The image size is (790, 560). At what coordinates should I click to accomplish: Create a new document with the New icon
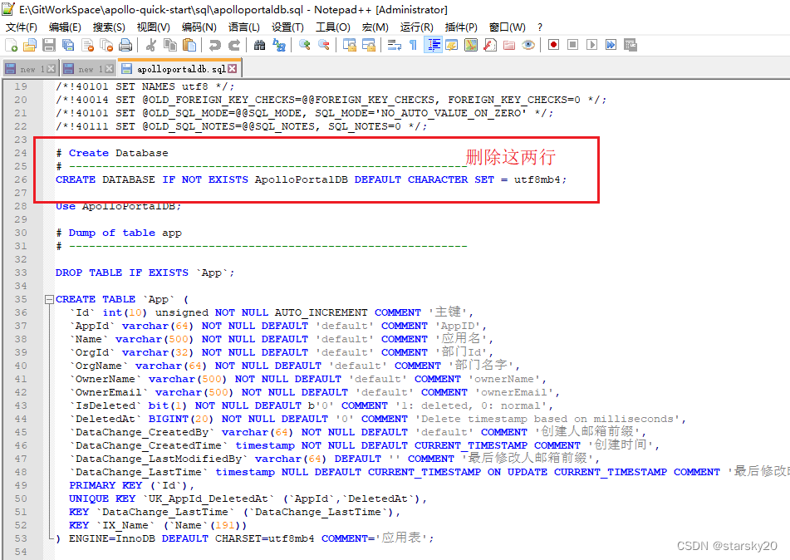click(x=11, y=46)
